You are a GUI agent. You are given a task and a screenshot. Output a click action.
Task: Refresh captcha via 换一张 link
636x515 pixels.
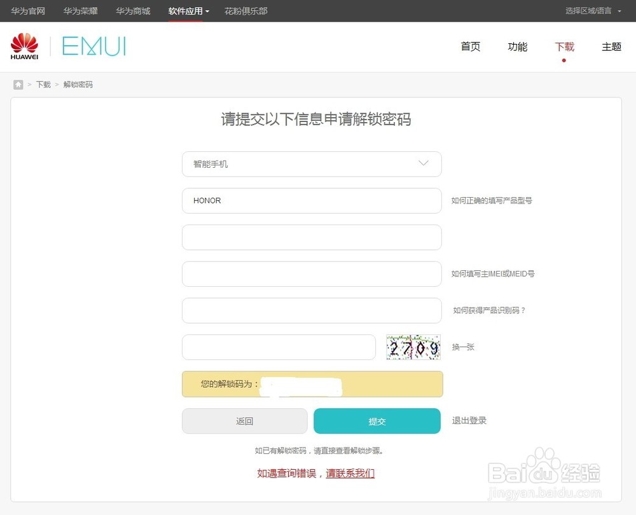coord(463,347)
